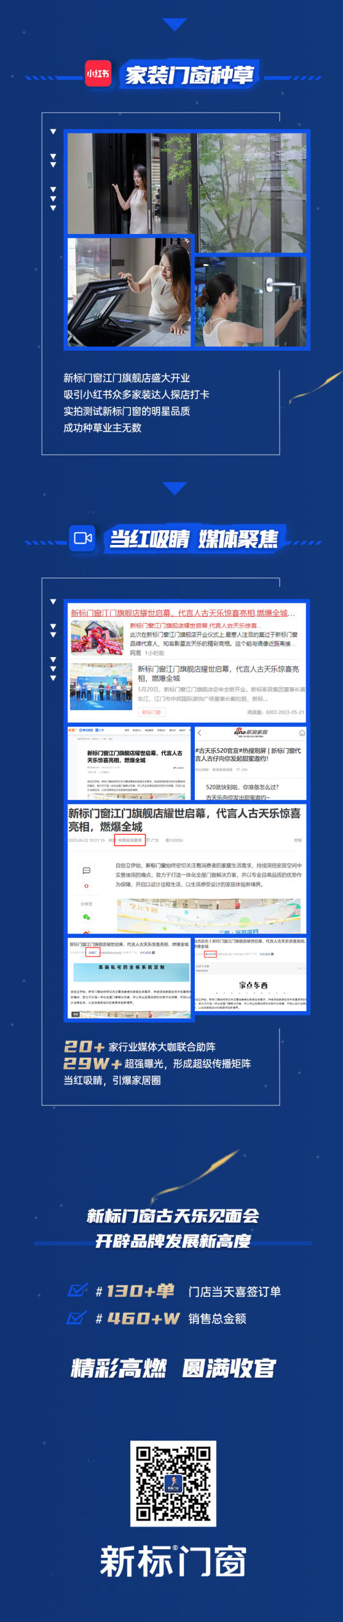Click the heading 开辟品牌发展新高度
The image size is (343, 1622).
pyautogui.click(x=173, y=1241)
